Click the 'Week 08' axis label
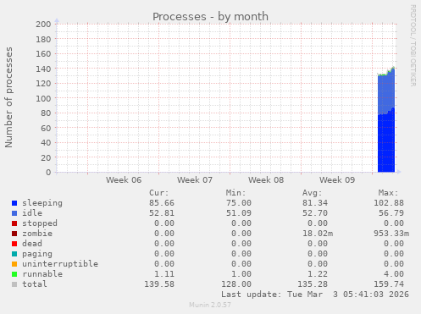The height and width of the screenshot is (314, 421). pyautogui.click(x=266, y=180)
